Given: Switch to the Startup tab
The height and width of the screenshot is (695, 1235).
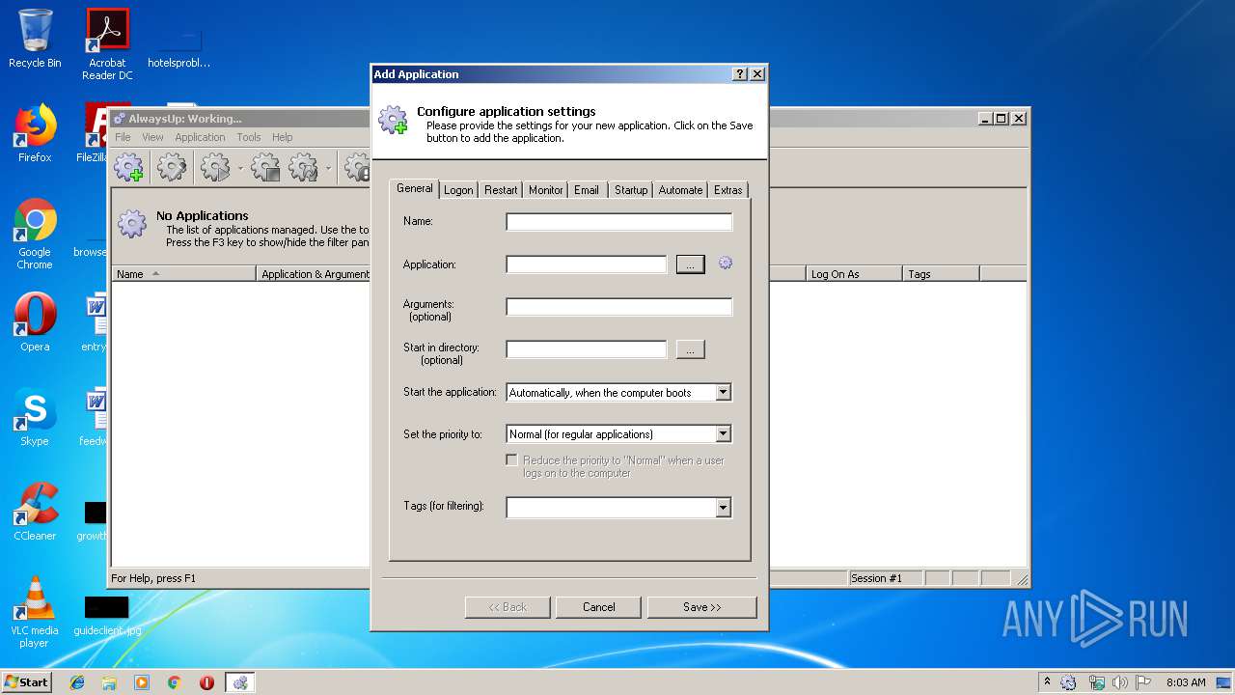Looking at the screenshot, I should [x=631, y=190].
